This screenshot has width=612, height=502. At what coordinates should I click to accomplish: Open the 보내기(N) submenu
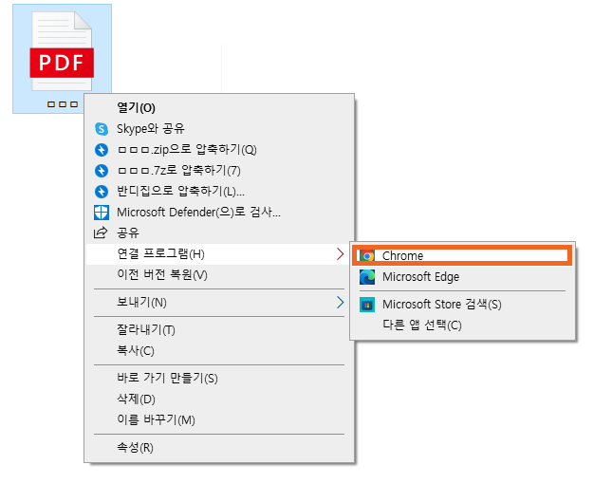point(219,303)
